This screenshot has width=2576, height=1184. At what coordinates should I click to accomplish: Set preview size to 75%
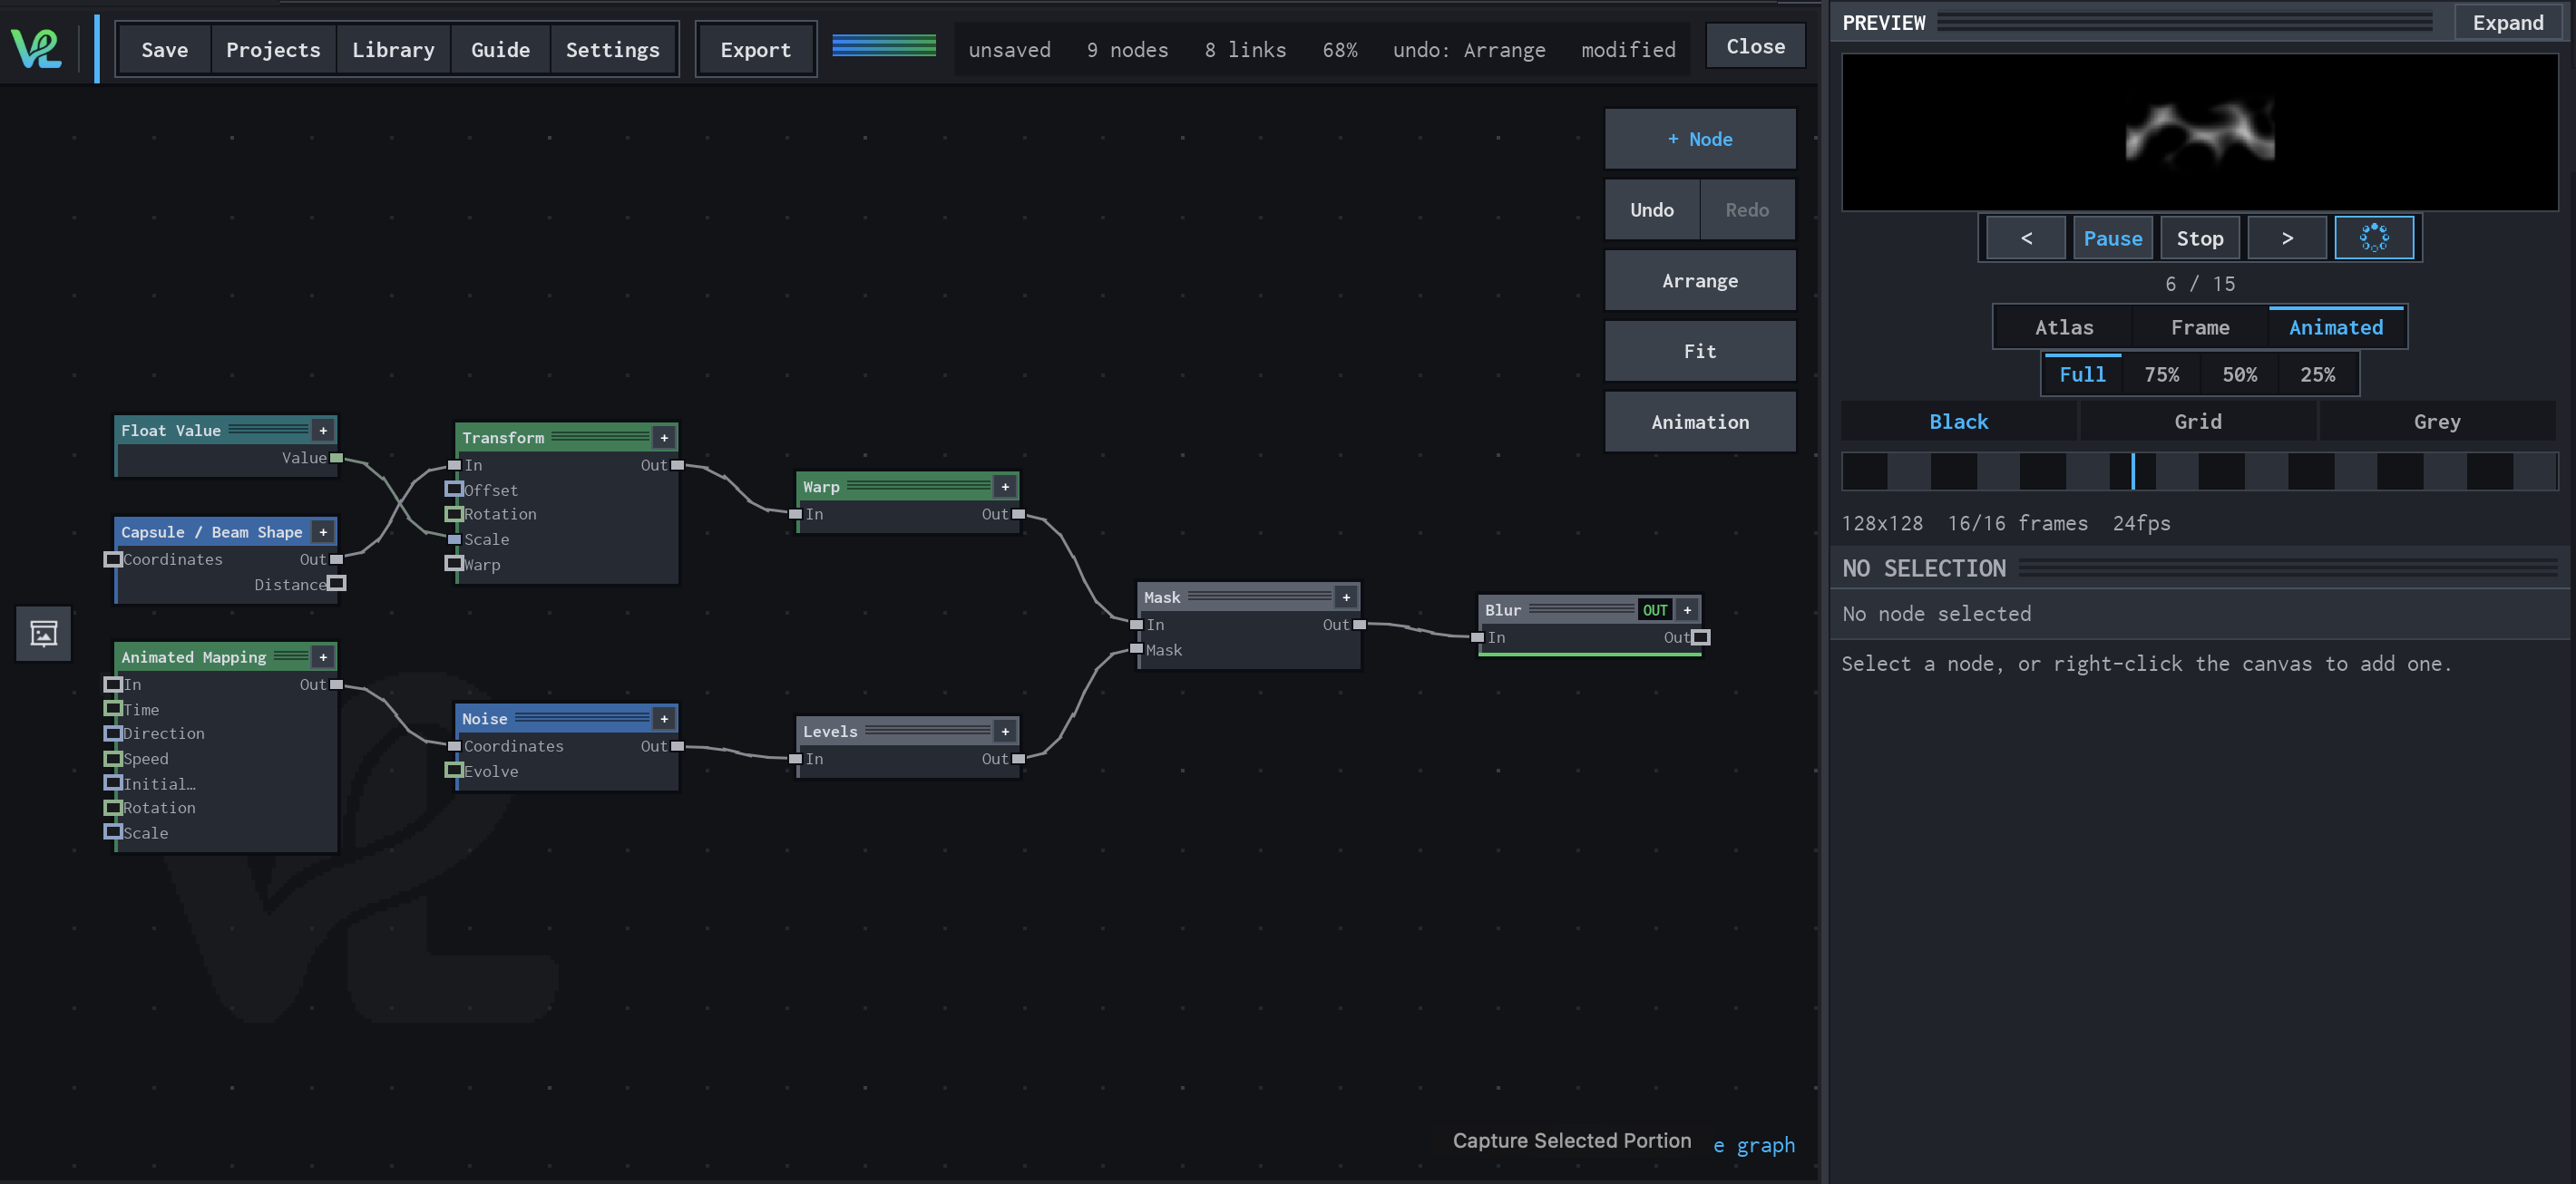click(2161, 374)
